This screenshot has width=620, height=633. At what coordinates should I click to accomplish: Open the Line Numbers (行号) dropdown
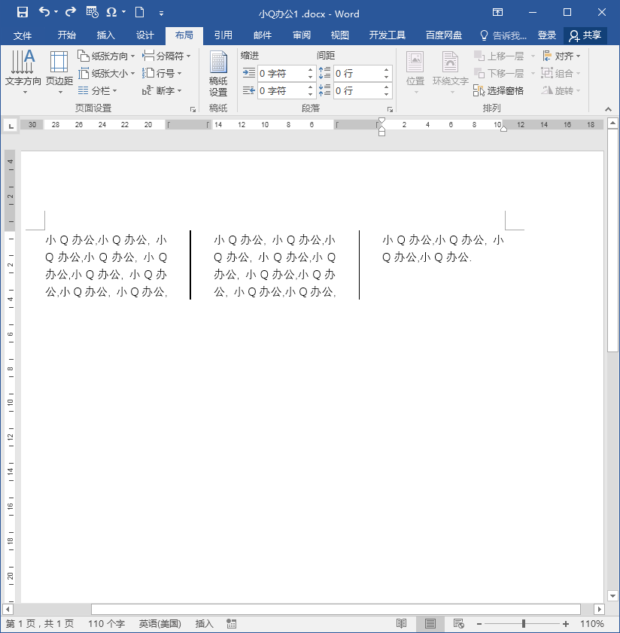point(162,74)
